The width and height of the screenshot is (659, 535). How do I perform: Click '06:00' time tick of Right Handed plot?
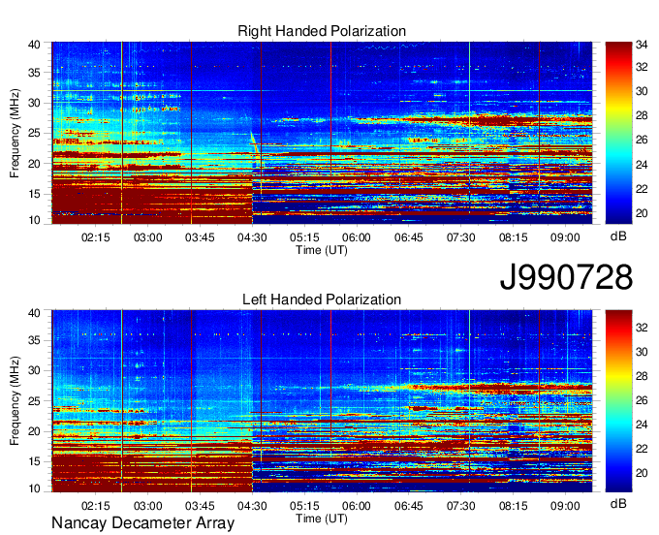tap(357, 237)
